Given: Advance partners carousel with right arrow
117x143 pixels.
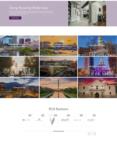Looking at the screenshot, I should [x=94, y=134].
